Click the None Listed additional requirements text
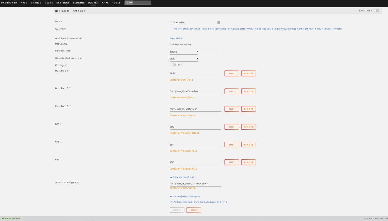388x221 pixels. [176, 38]
